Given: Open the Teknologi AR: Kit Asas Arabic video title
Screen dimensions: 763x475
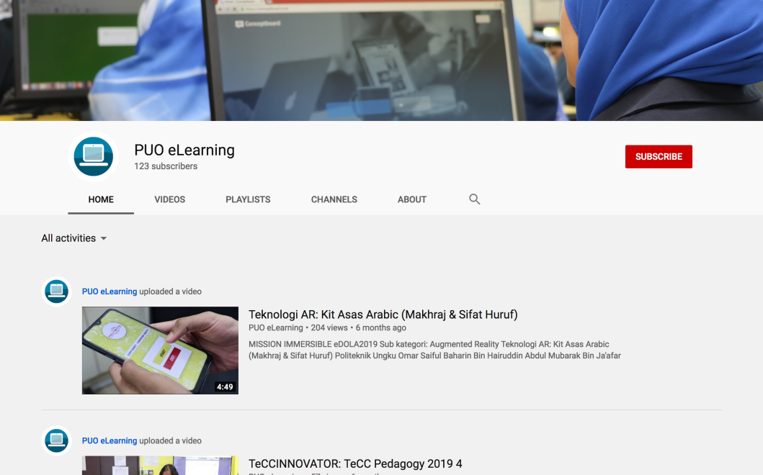Looking at the screenshot, I should click(383, 315).
